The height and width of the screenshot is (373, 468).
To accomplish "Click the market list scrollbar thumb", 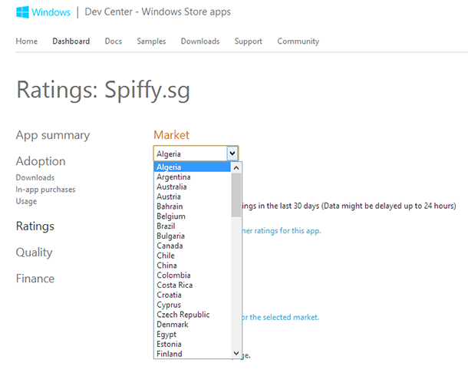I will (236, 195).
